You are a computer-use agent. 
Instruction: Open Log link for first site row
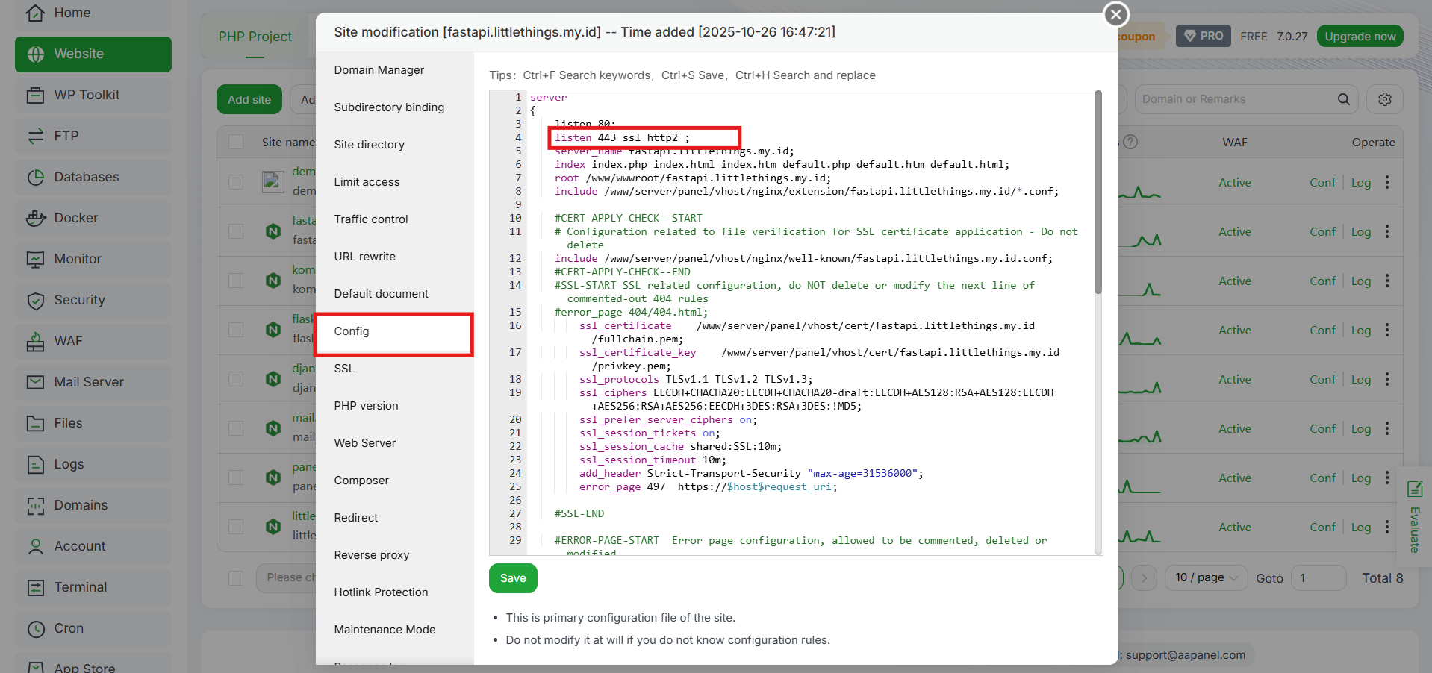tap(1361, 183)
